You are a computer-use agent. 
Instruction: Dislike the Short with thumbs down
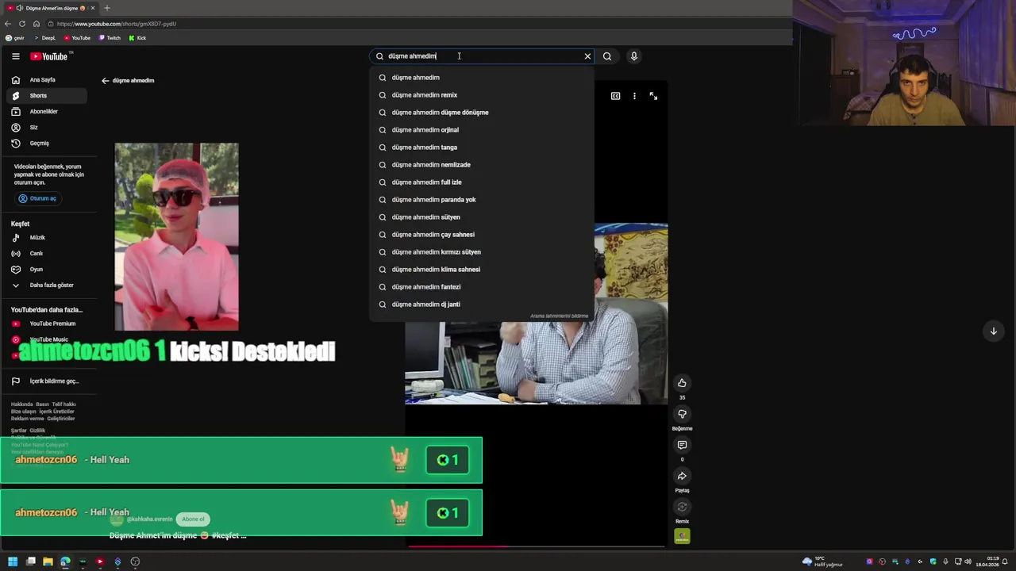682,414
